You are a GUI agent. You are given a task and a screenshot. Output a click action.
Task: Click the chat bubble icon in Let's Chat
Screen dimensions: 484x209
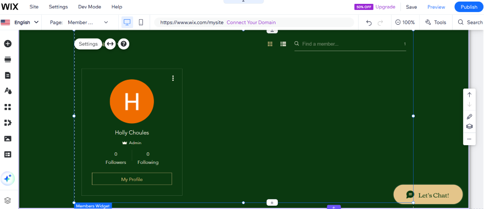(410, 195)
